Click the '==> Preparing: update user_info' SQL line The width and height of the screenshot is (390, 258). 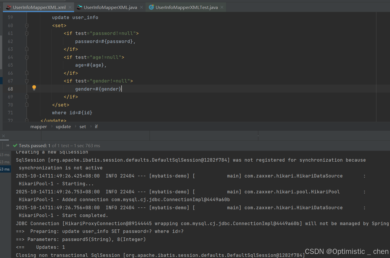[100, 231]
